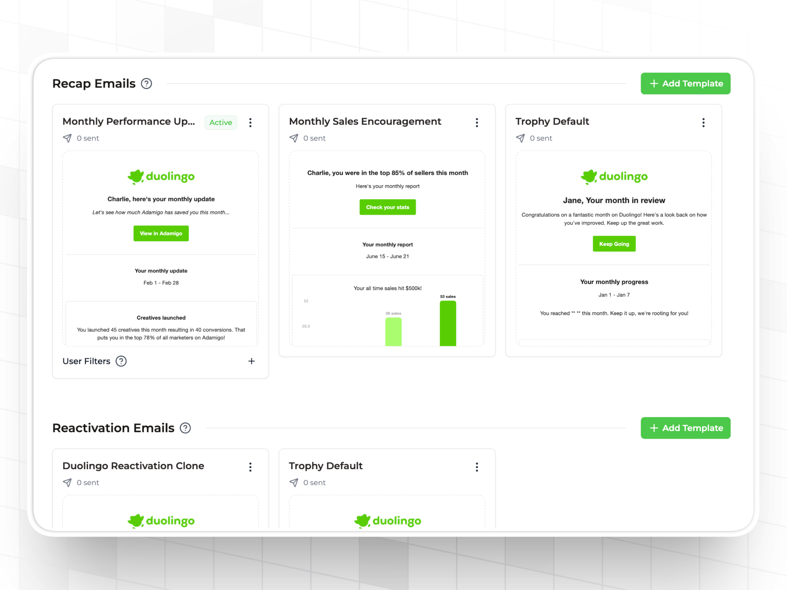Open three-dot menu on recap Trophy Default card
This screenshot has height=590, width=787.
click(x=703, y=123)
